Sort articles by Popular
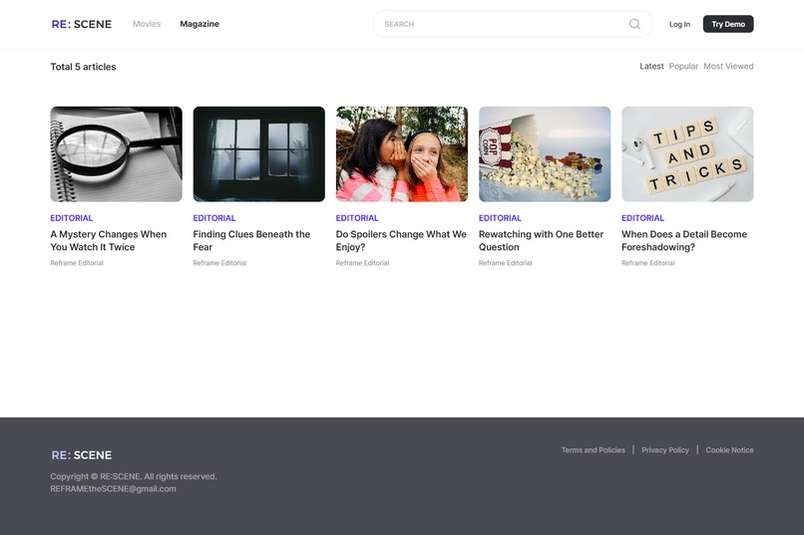The width and height of the screenshot is (804, 535). (x=683, y=66)
